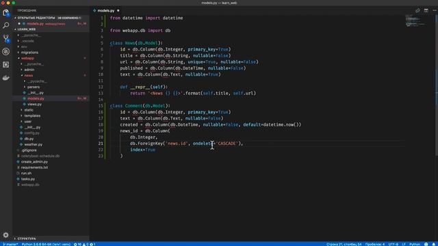Open celerybeat-schedule.db in file tree
This screenshot has height=246, width=438.
tap(40, 156)
